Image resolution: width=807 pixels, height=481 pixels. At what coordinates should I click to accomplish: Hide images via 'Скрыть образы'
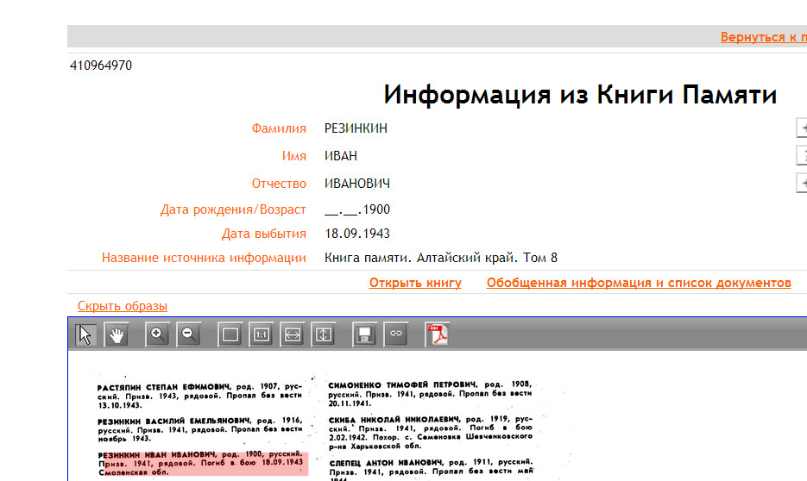click(x=122, y=306)
